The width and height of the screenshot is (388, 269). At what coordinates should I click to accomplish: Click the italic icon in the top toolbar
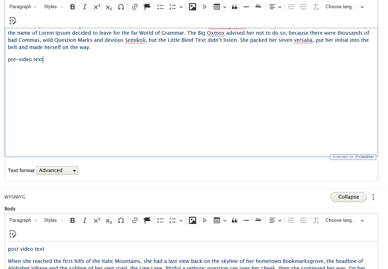[84, 7]
